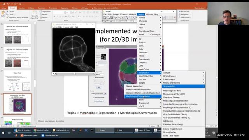Switch to the Affichage ribbon tab
The height and width of the screenshot is (140, 249).
coord(85,8)
